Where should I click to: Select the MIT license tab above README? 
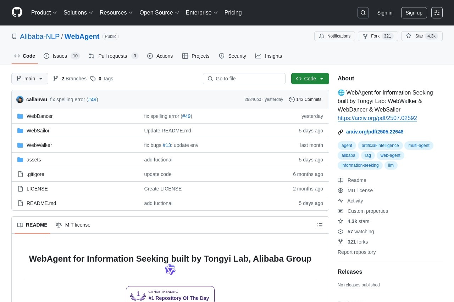[73, 225]
